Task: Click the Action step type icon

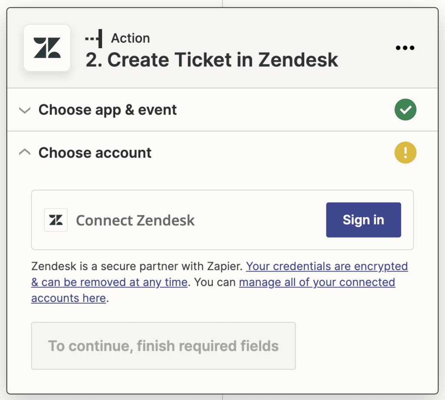Action: (x=94, y=39)
